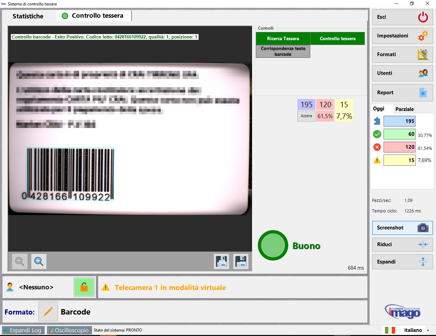436x336 pixels.
Task: Click the Azzera reset button
Action: (x=306, y=116)
